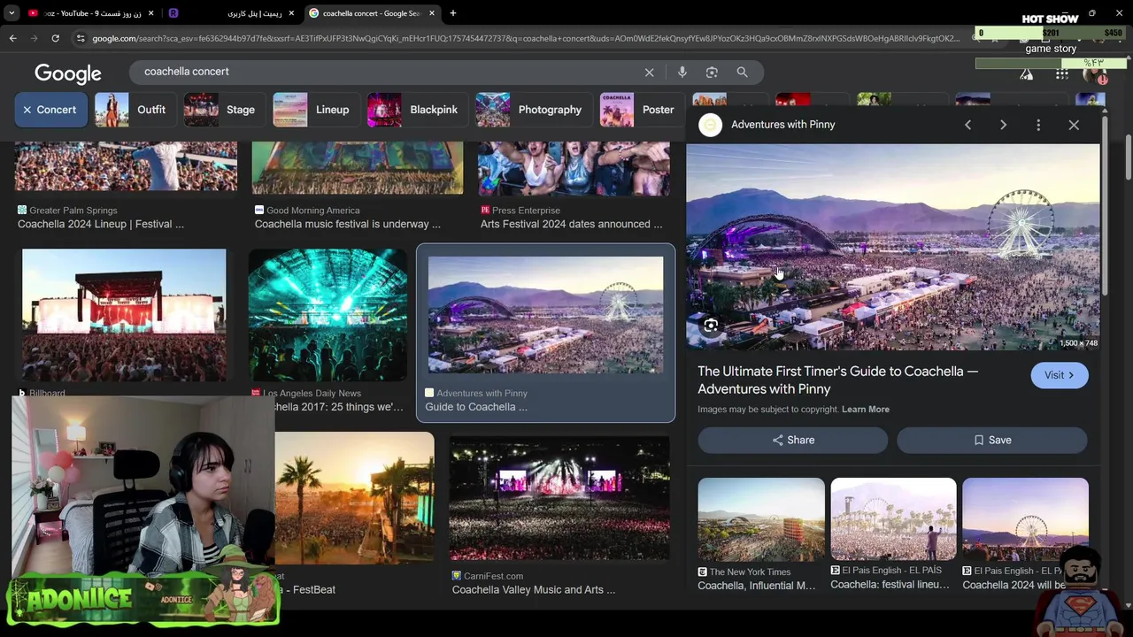Click the Good Morning America result caption
Image resolution: width=1133 pixels, height=637 pixels.
point(347,224)
